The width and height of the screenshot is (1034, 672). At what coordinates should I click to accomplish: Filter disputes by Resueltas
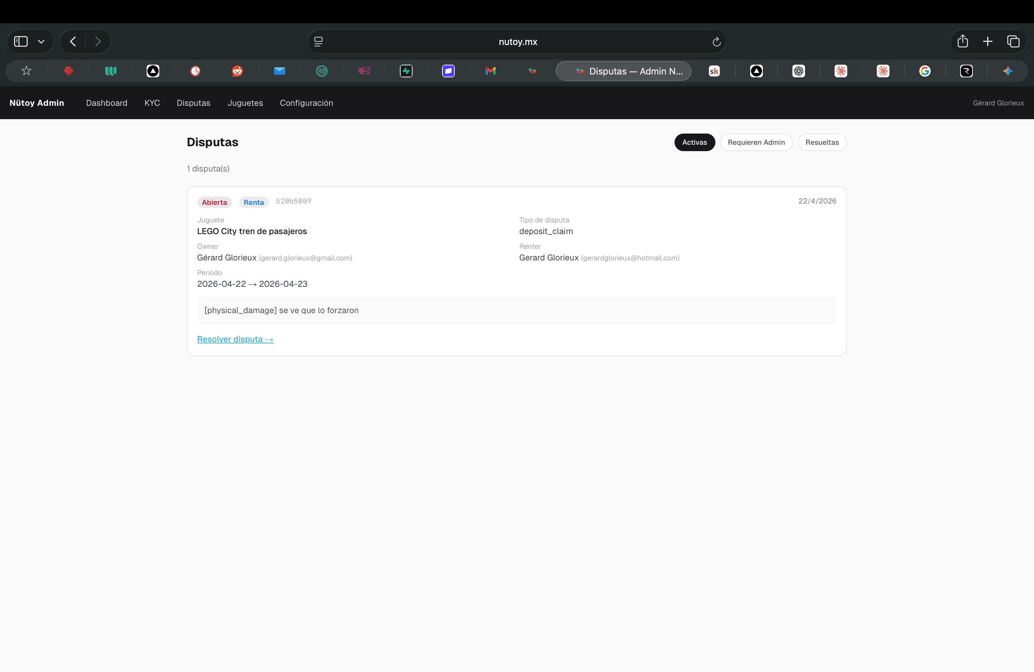tap(822, 142)
